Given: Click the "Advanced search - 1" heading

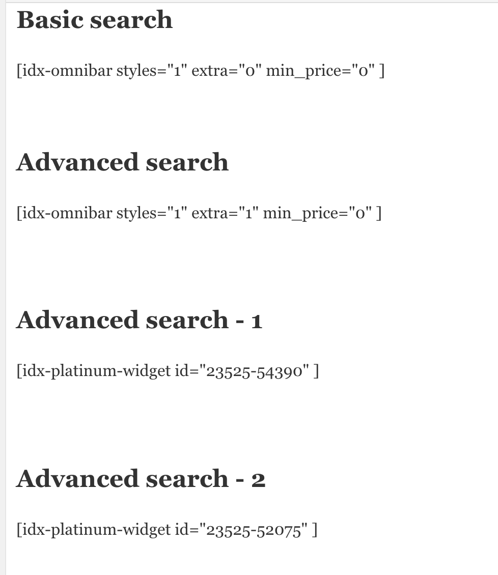Looking at the screenshot, I should [x=139, y=320].
